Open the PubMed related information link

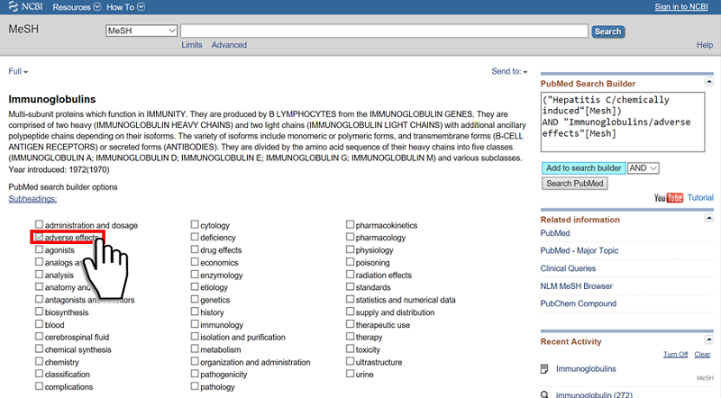coord(555,233)
